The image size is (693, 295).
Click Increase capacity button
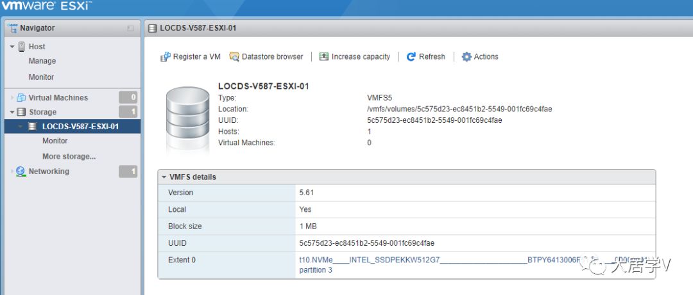(355, 57)
